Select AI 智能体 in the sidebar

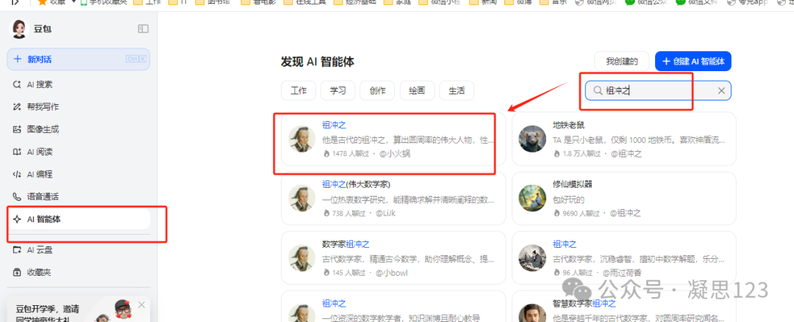pos(79,219)
